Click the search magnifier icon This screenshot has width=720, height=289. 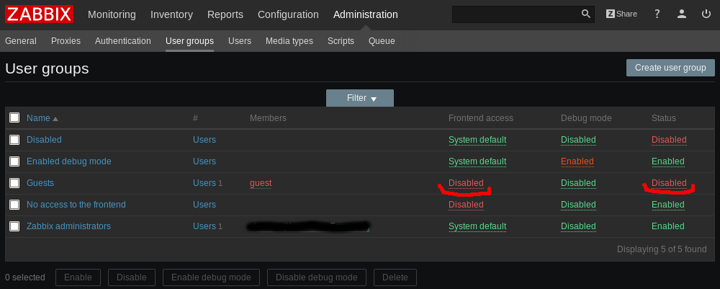pos(586,14)
